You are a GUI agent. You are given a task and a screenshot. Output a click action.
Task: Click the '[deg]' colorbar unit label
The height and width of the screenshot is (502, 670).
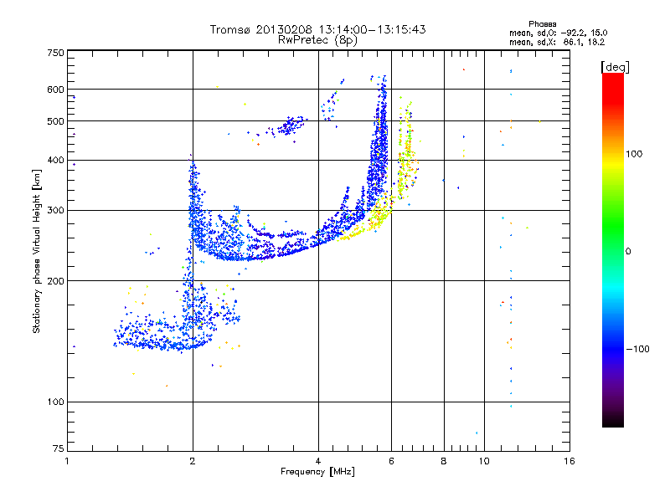point(615,67)
